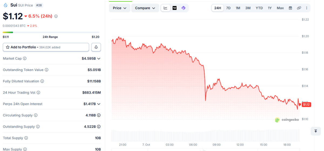Select the Max time range tab
Image resolution: width=324 pixels, height=151 pixels.
point(280,8)
